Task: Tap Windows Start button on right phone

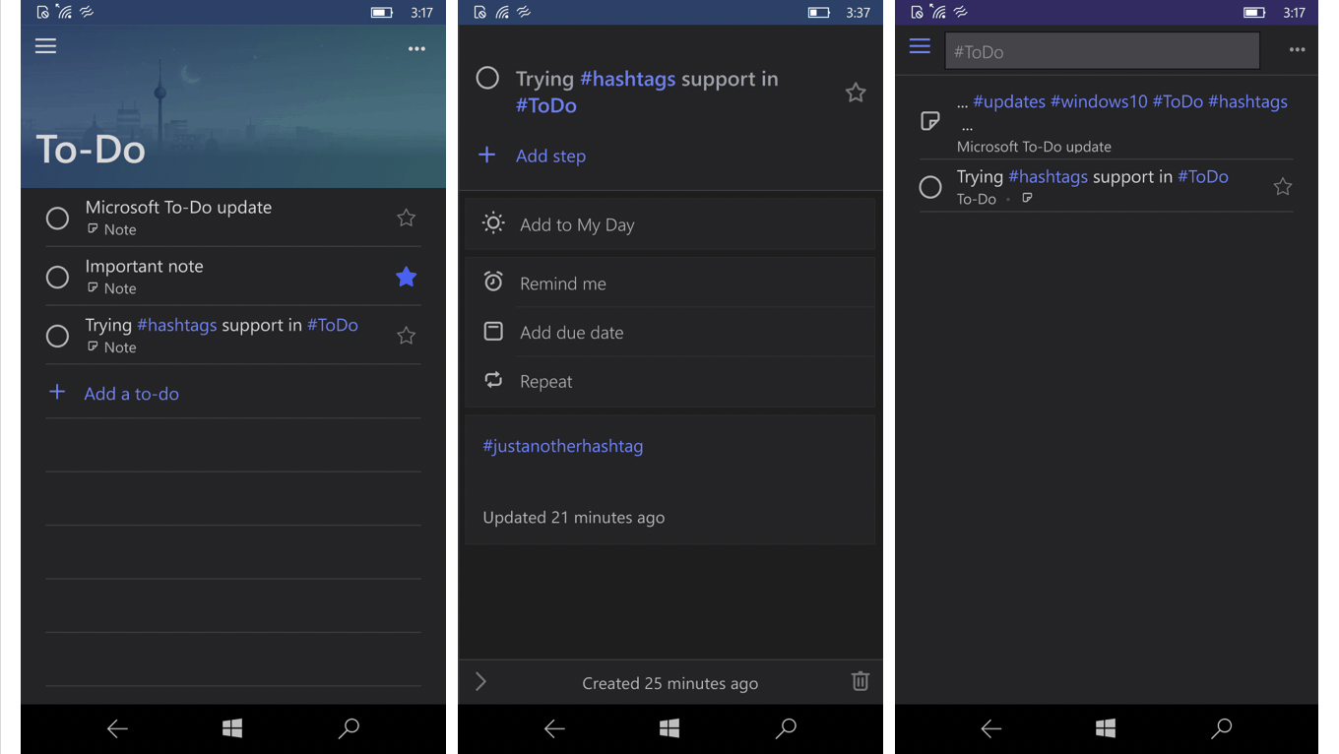Action: (x=1106, y=727)
